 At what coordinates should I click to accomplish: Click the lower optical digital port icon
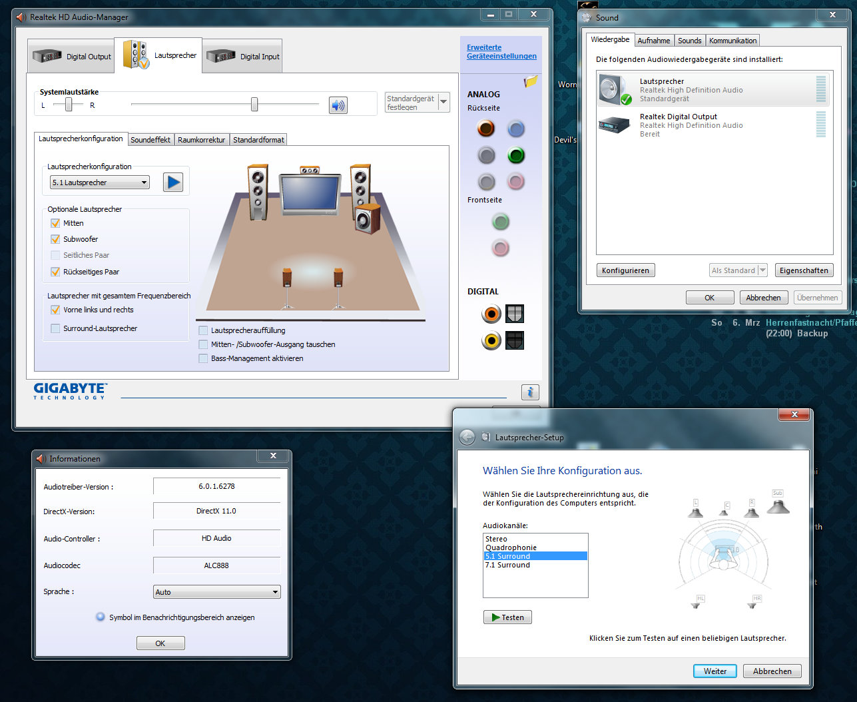(515, 340)
